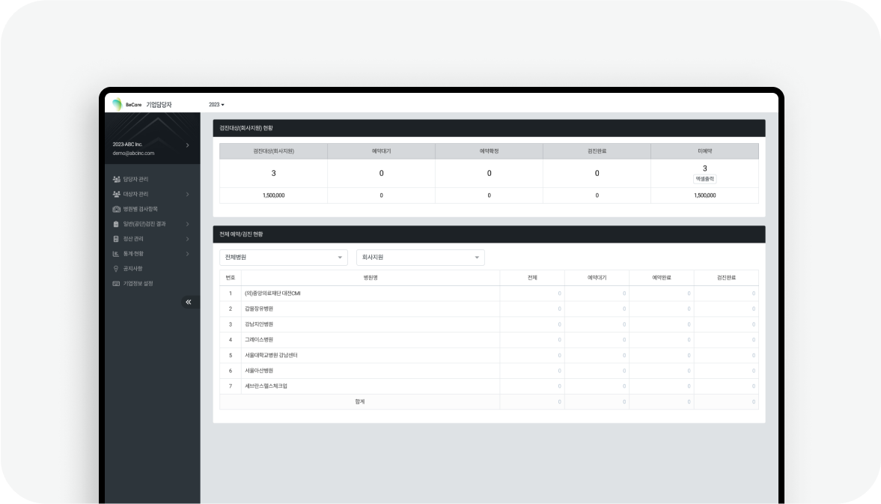Click the 번호 column header
Viewport: 881px width, 504px height.
(231, 278)
